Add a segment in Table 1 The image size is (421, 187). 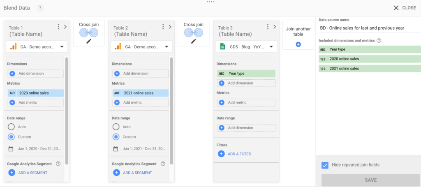[x=28, y=173]
